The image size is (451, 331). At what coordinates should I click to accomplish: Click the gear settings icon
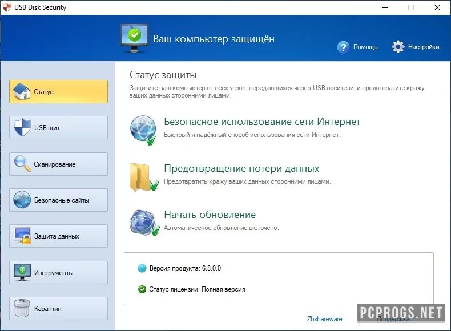coord(398,47)
